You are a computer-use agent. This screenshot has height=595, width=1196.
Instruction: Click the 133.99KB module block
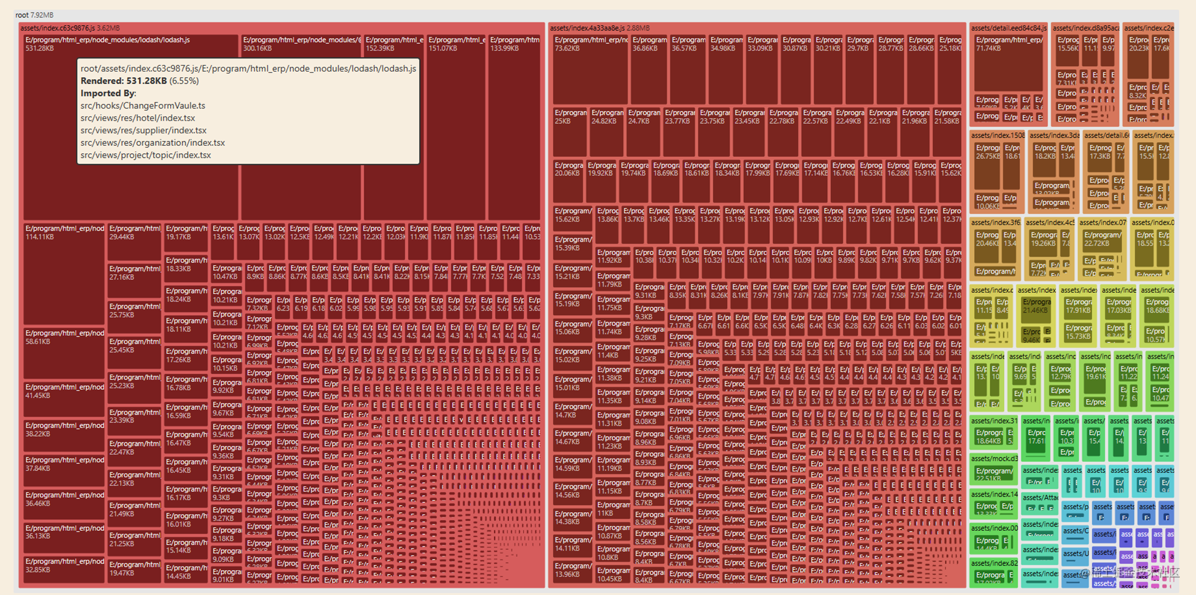(515, 127)
